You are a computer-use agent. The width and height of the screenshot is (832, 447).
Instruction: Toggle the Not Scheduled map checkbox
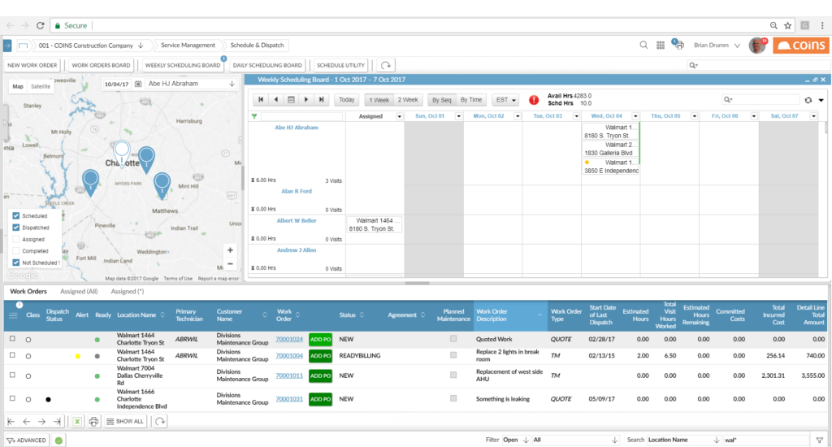tap(16, 263)
